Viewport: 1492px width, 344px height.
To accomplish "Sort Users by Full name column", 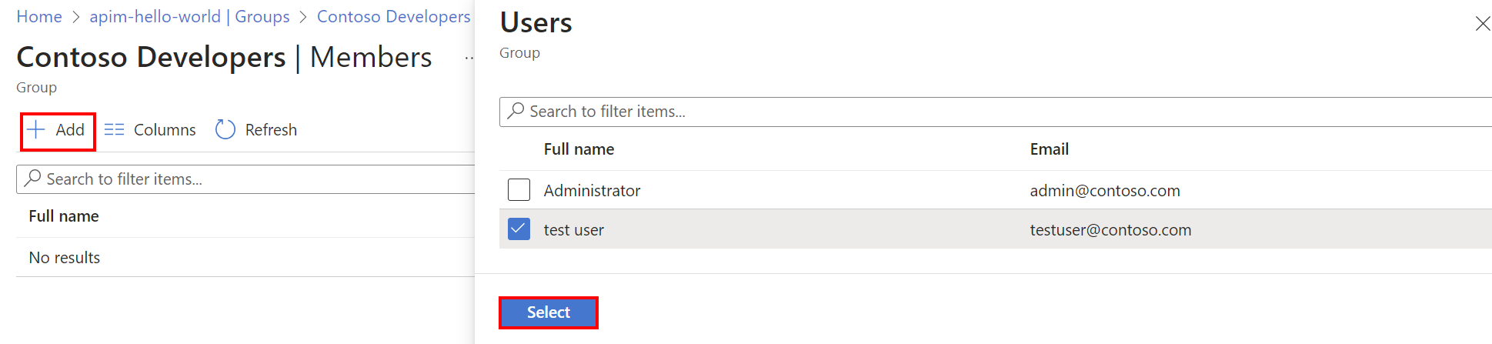I will point(579,149).
